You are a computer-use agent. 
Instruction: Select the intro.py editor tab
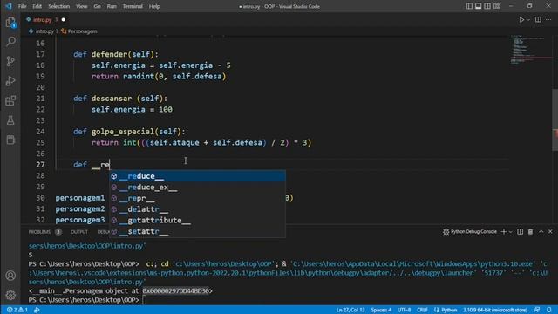click(42, 19)
